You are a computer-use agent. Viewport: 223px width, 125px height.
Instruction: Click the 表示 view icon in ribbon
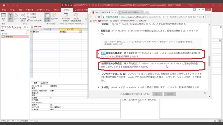(x=3, y=15)
